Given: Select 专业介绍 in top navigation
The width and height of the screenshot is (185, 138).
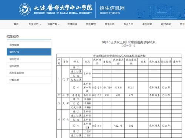Looking at the screenshot, I should 128,24.
